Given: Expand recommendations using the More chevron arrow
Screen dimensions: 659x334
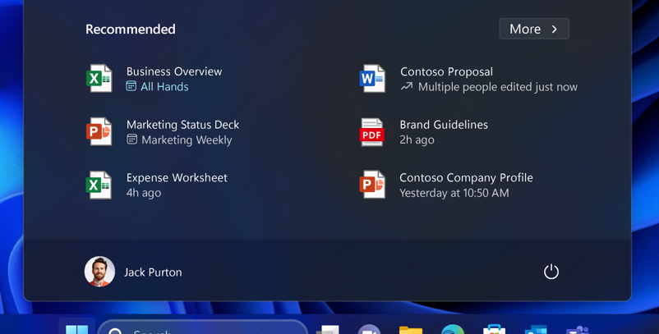Looking at the screenshot, I should [x=555, y=29].
